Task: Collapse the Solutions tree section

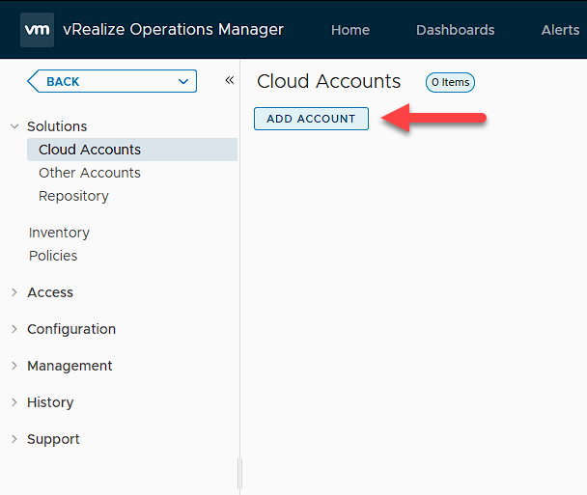Action: click(x=14, y=126)
